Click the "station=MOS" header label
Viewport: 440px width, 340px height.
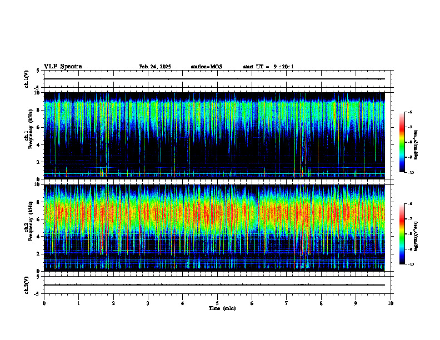click(207, 67)
